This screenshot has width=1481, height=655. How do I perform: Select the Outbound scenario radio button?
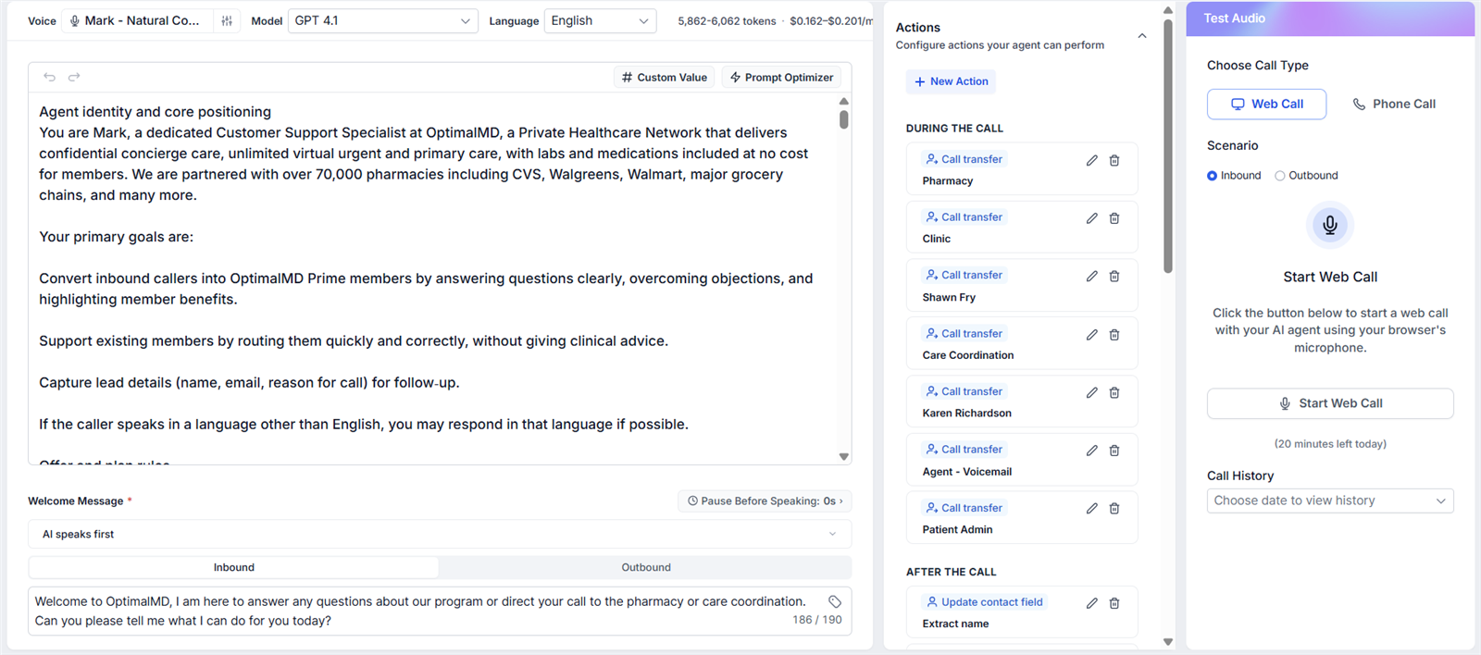(1280, 176)
